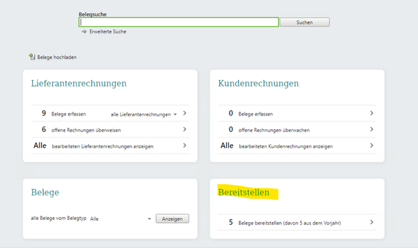The image size is (418, 248).
Task: Open the Belegtyp Alle dropdown
Action: click(x=121, y=219)
